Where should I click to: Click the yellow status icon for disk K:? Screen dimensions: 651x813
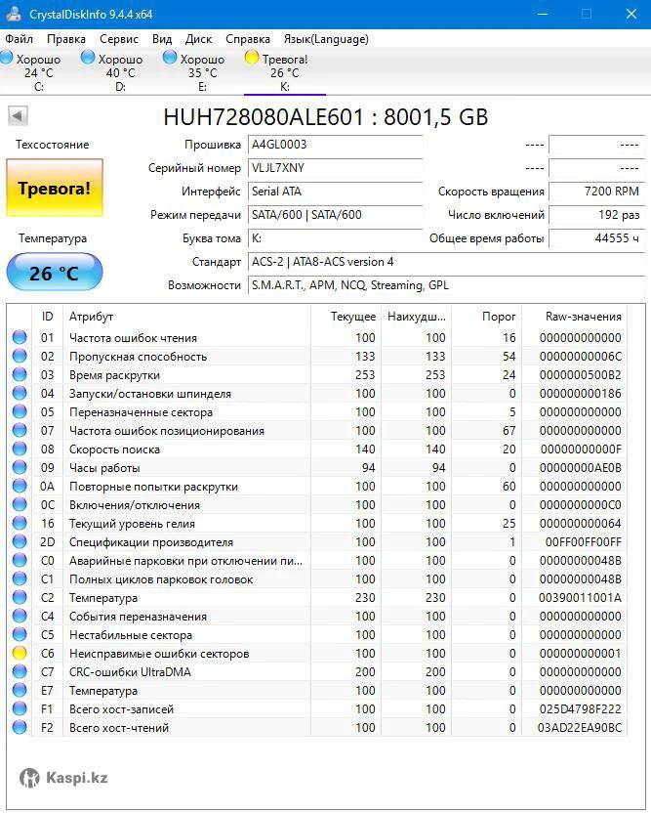(252, 59)
